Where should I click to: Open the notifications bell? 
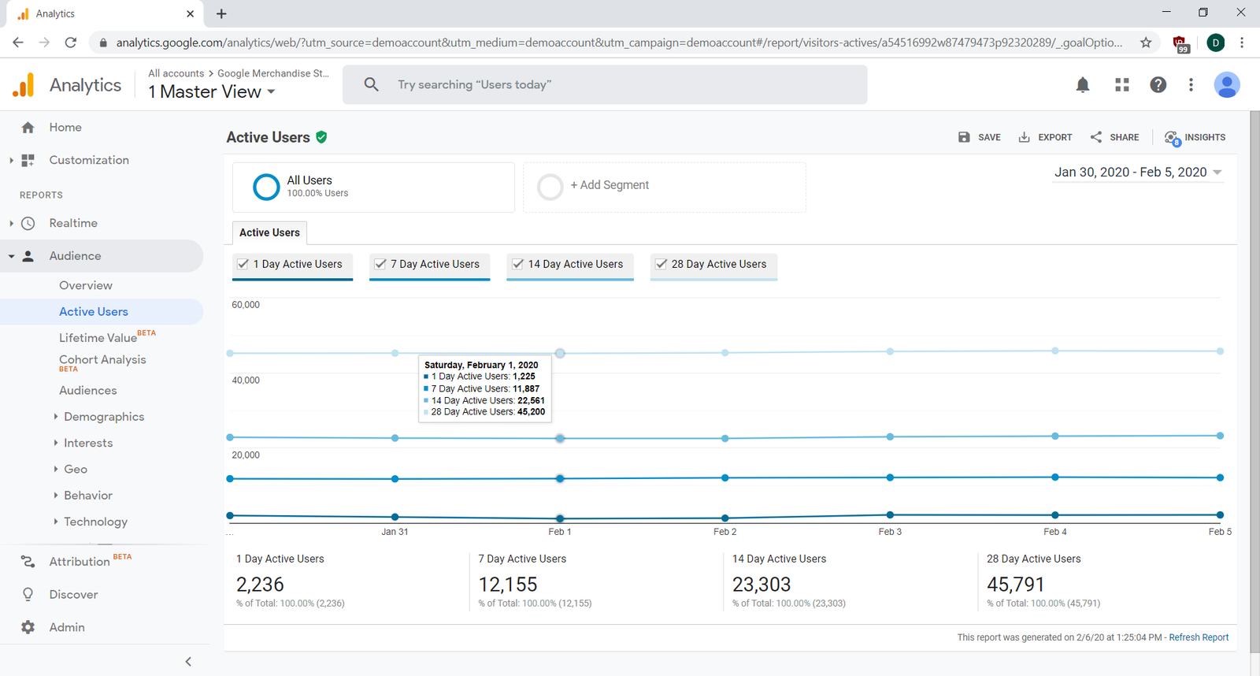click(1083, 85)
